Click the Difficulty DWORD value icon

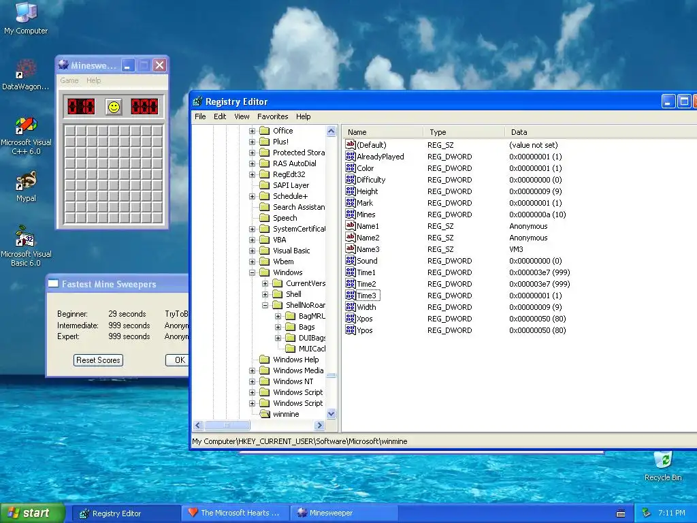pos(351,179)
